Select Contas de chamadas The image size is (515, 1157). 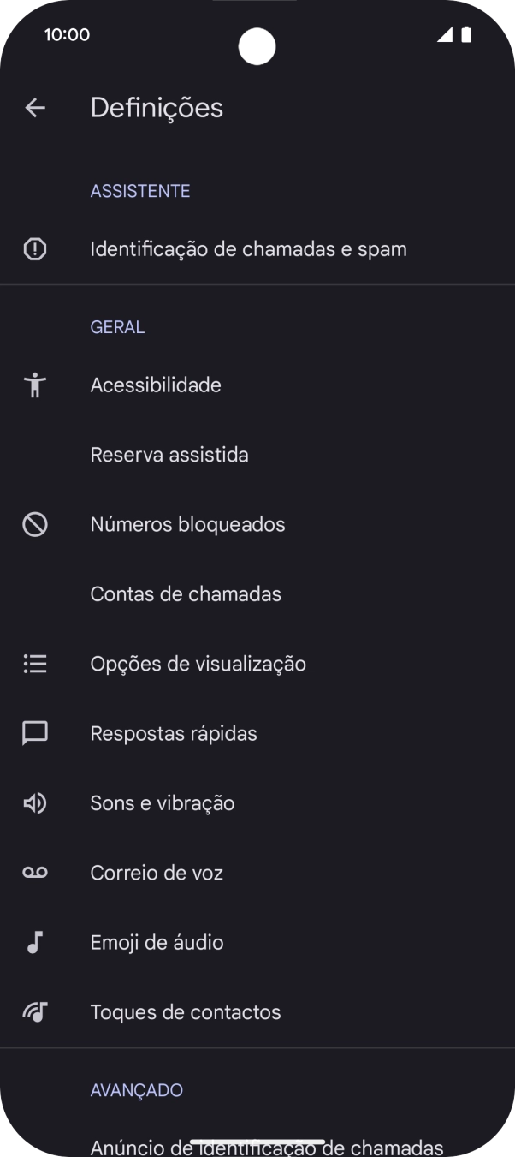coord(186,593)
